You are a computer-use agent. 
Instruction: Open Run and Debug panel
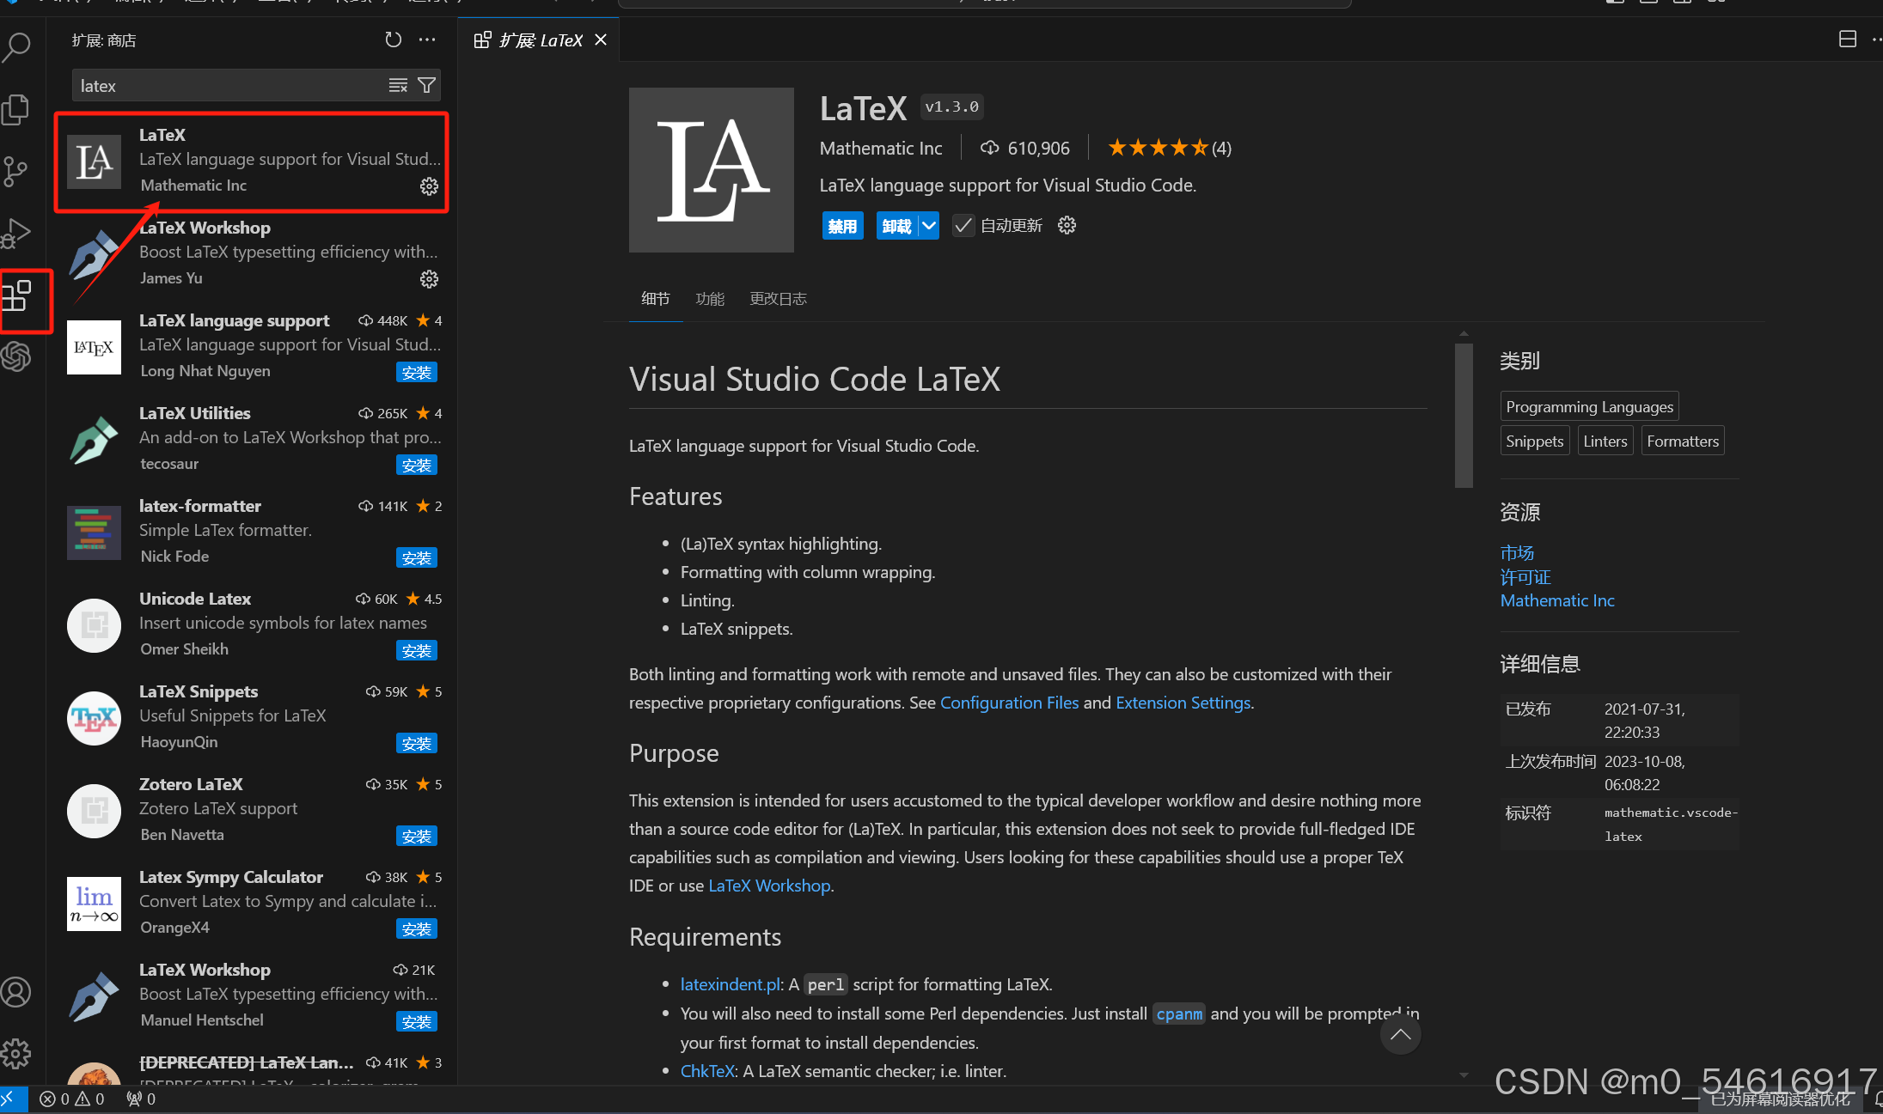click(17, 233)
